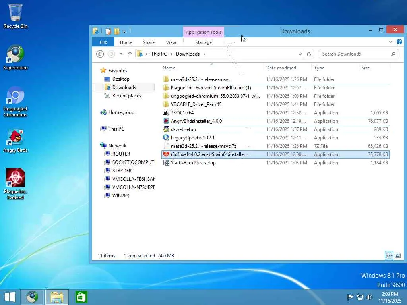Switch to the Home ribbon tab
Screen dimensions: 407x305
click(x=126, y=42)
